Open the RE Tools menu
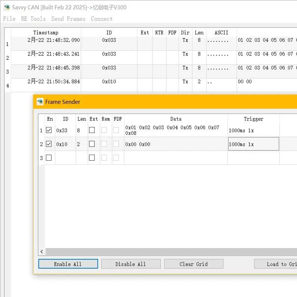297x297 pixels. (x=33, y=19)
